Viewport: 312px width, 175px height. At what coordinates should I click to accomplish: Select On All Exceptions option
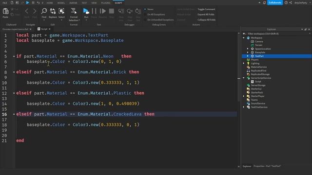click(x=155, y=15)
